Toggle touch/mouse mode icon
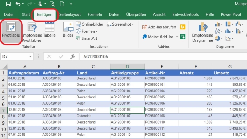247x139 pixels. 40,4
